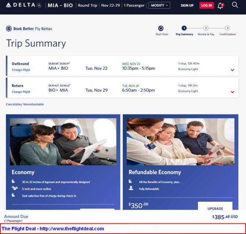Open the search magnifier icon
Screen dimensions: 246x234
[x=235, y=5]
